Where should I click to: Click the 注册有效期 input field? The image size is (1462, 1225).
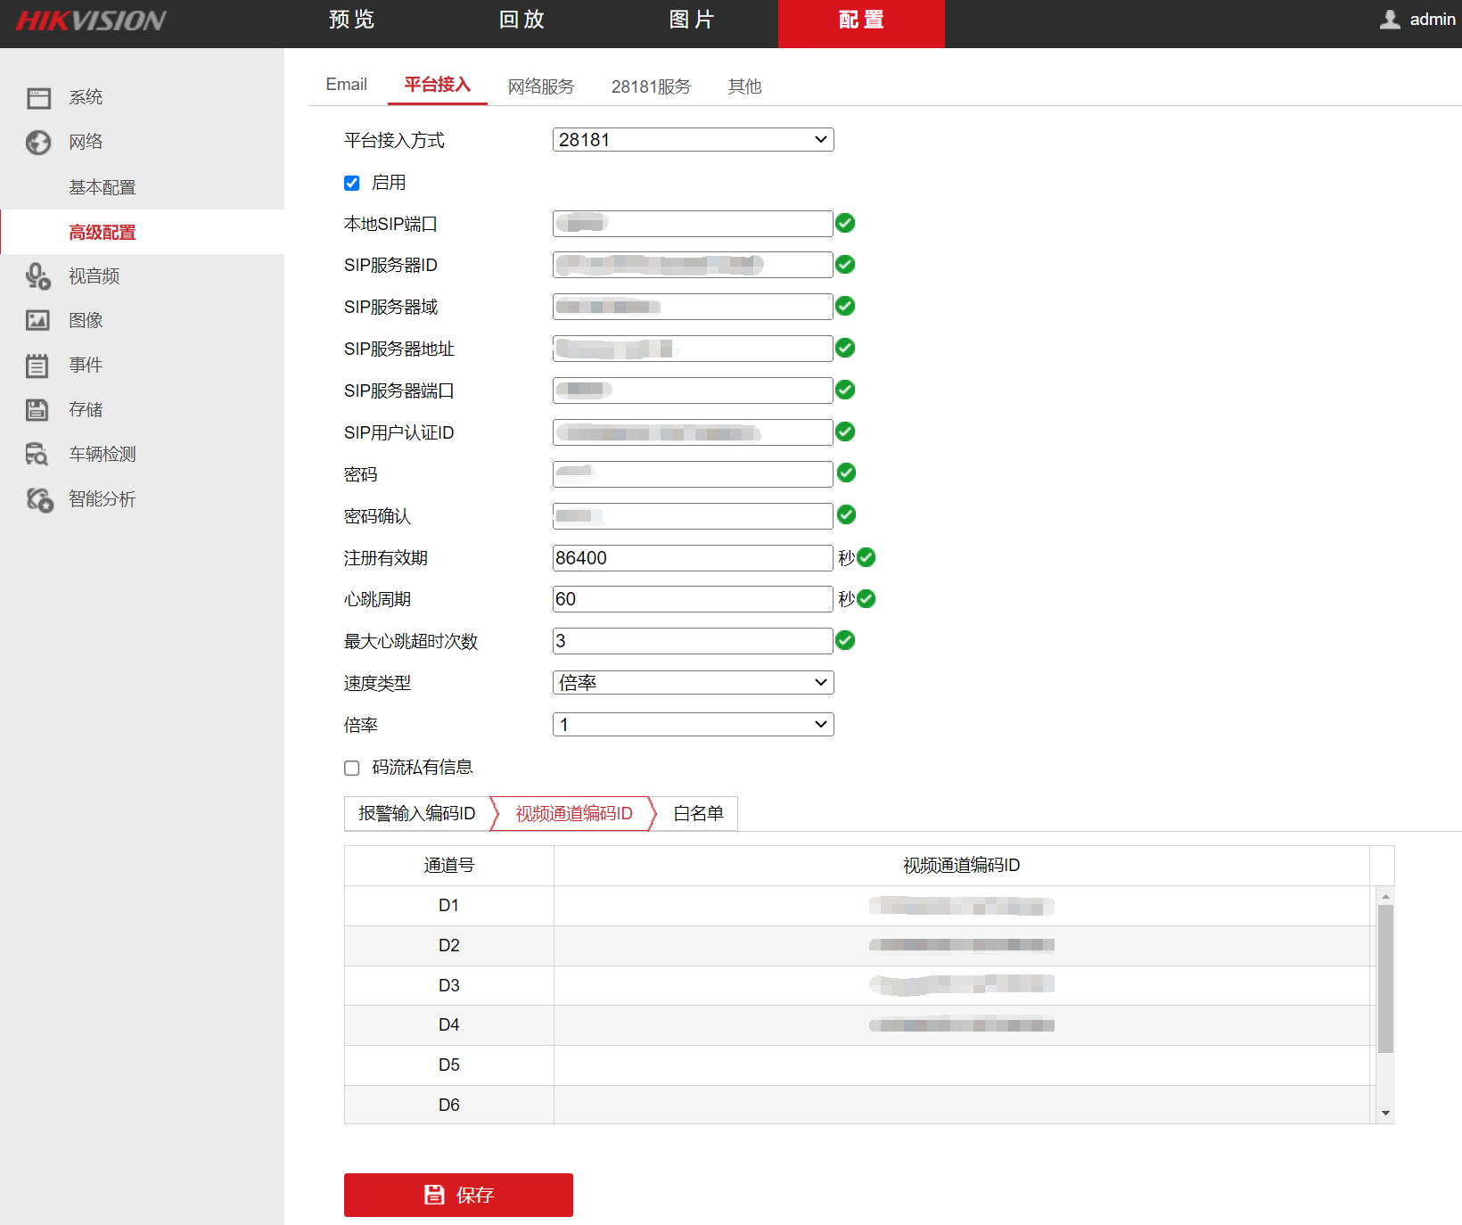[x=693, y=557]
